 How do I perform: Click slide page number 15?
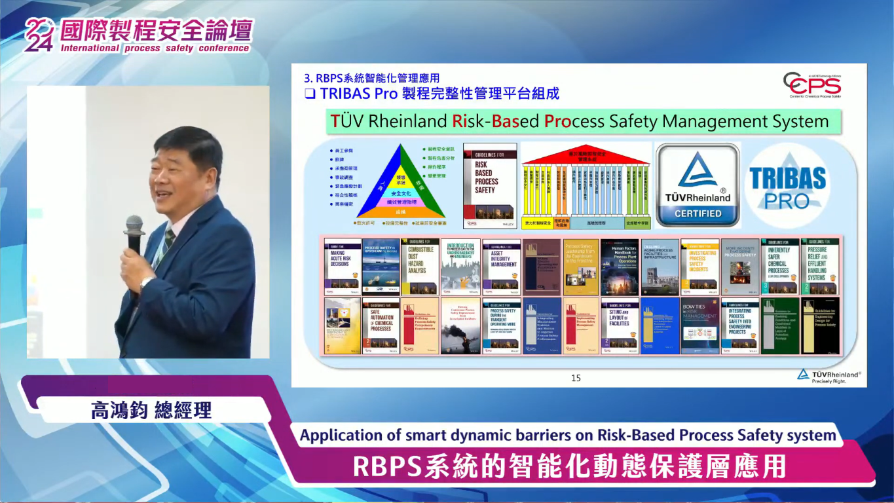pos(576,378)
